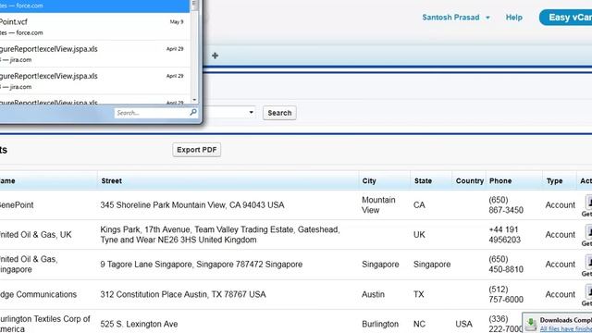Select the 345 Shoreline Park street cell
This screenshot has height=333, width=592.
tap(192, 205)
